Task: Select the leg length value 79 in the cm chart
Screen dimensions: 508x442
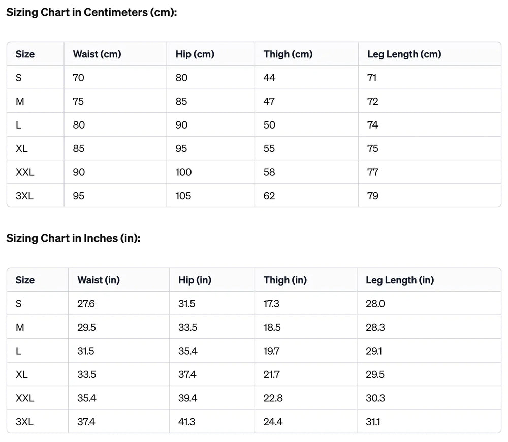Action: [372, 196]
